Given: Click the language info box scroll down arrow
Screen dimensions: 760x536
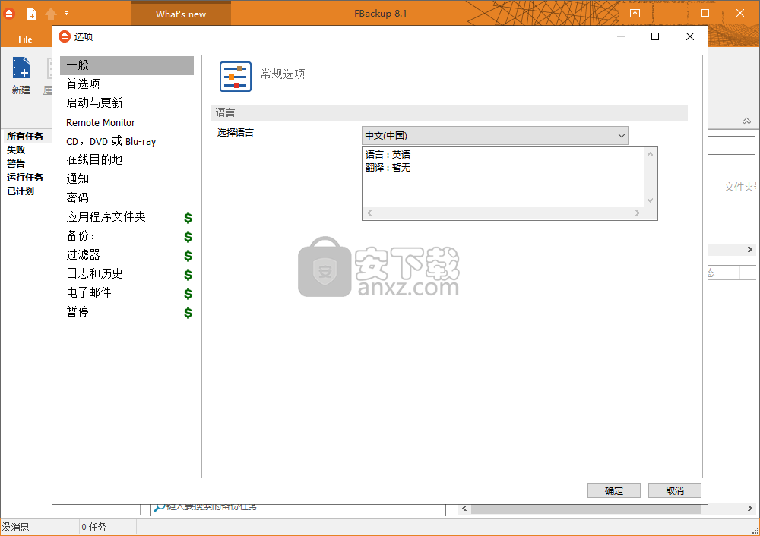Looking at the screenshot, I should (x=651, y=200).
